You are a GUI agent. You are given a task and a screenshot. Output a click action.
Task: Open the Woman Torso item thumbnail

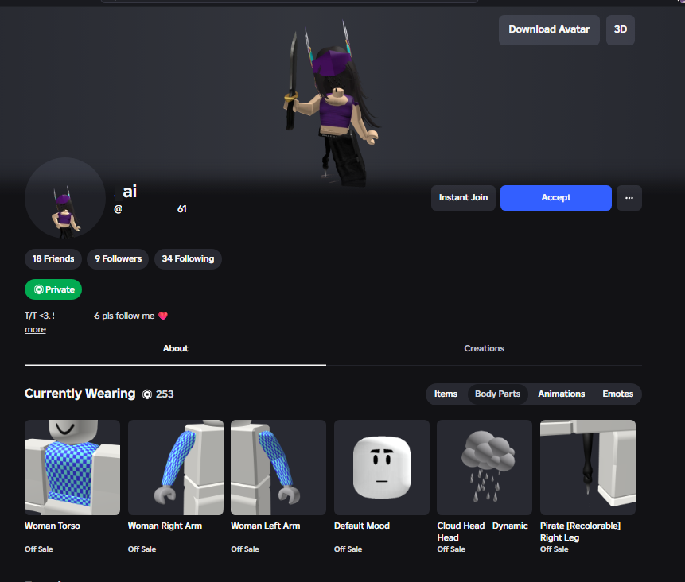pos(72,468)
